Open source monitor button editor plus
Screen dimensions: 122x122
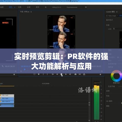click(x=14, y=74)
